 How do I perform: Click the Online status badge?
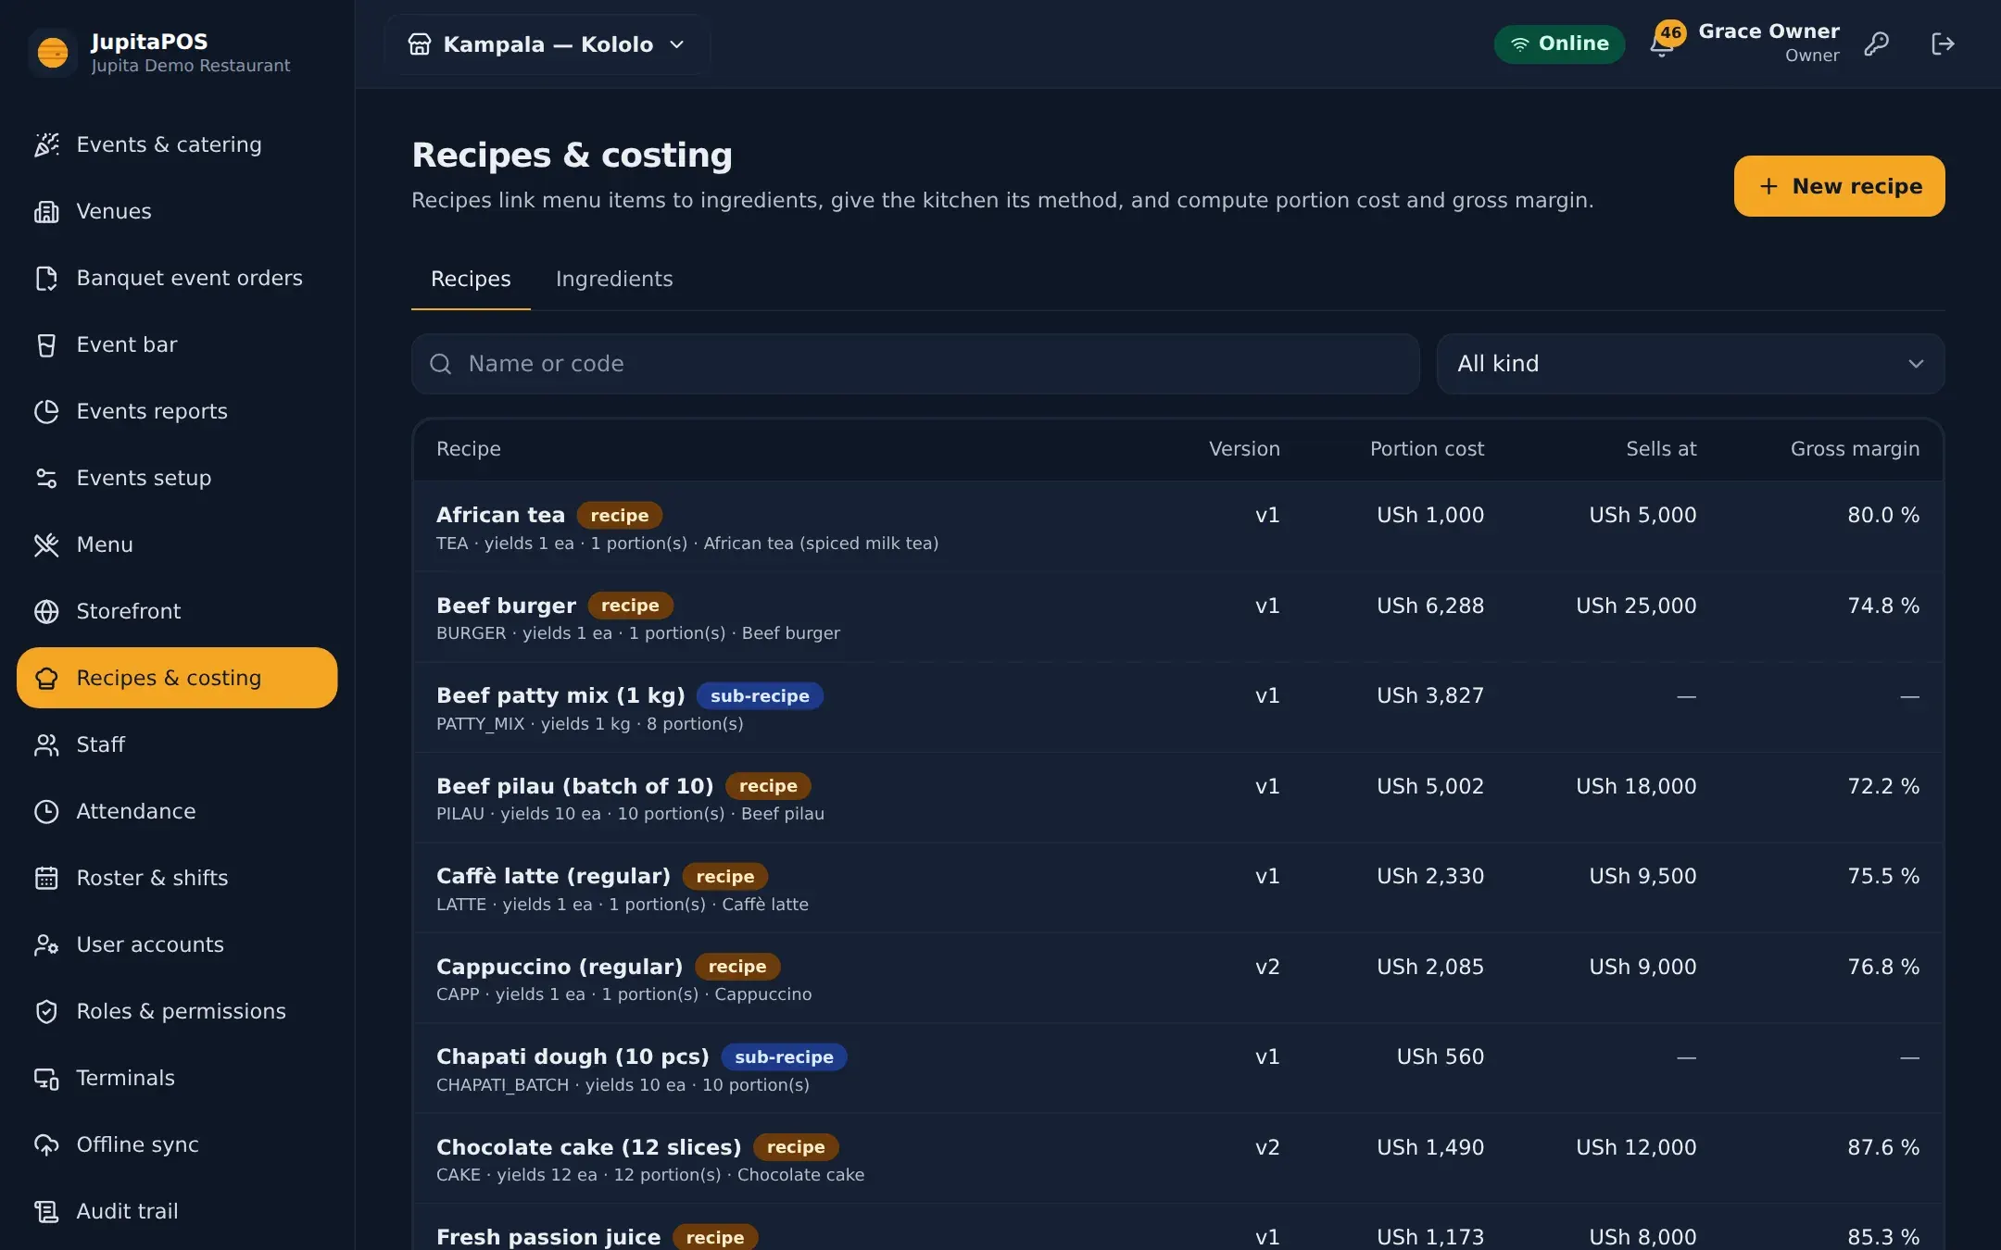click(x=1559, y=44)
